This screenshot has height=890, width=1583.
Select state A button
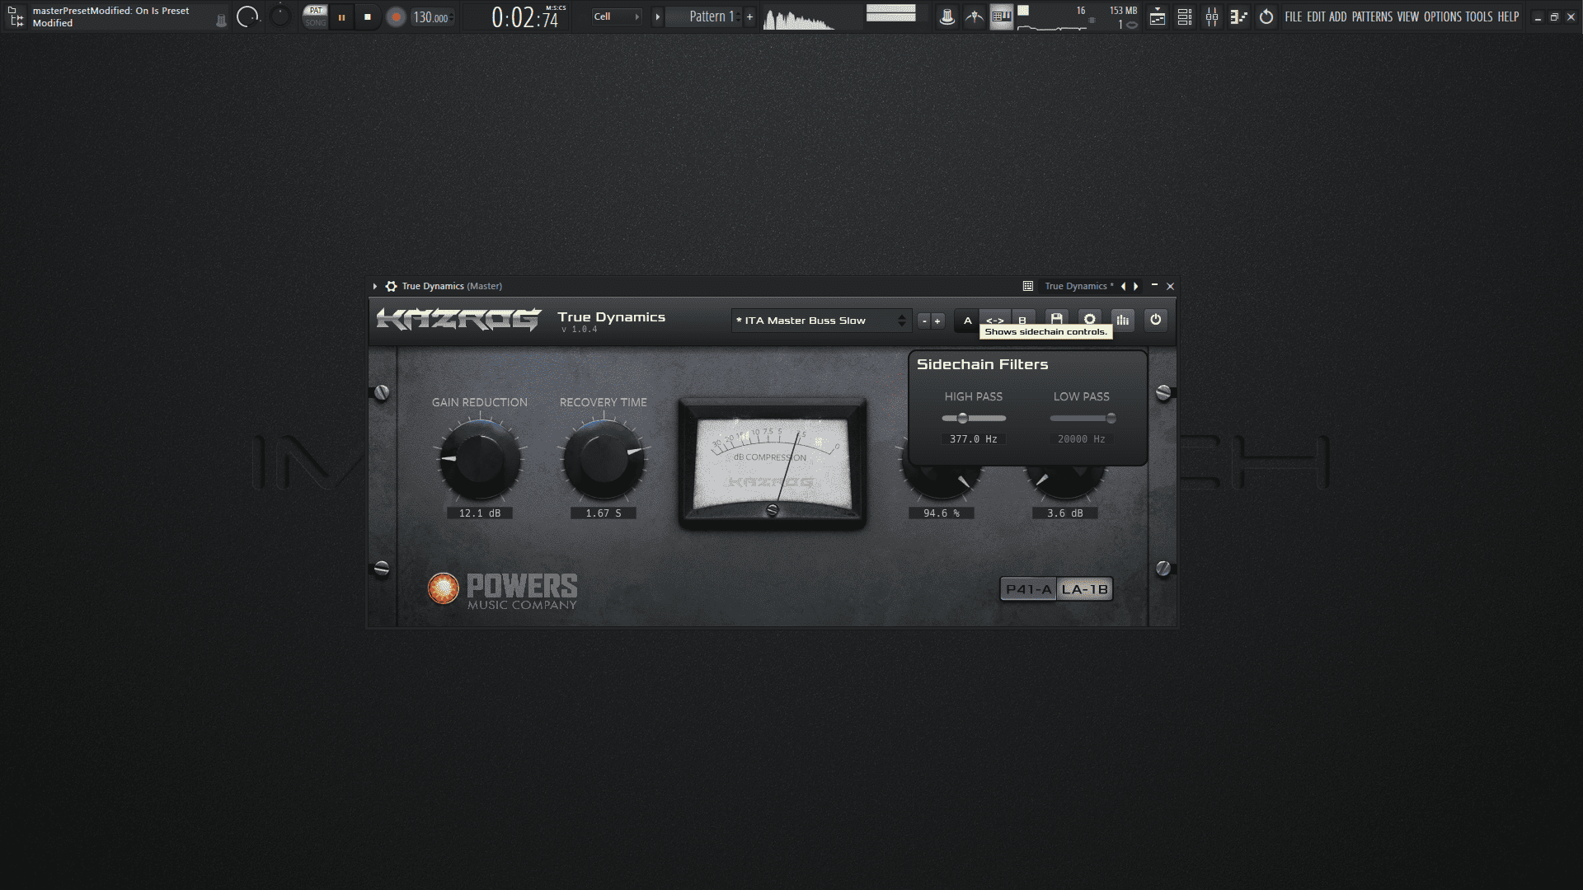[x=968, y=321]
